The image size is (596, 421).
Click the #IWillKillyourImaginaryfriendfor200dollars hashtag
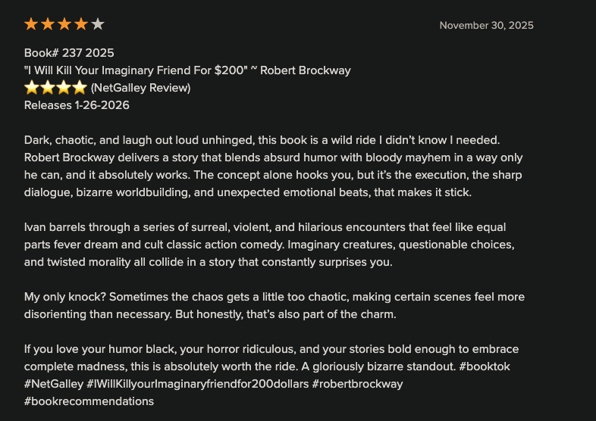[198, 384]
